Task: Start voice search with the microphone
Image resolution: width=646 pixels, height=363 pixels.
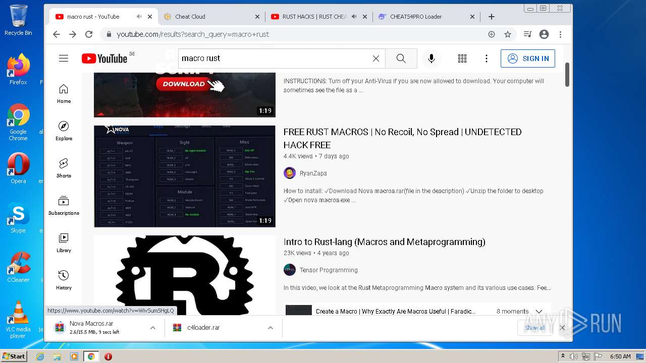Action: pos(432,58)
